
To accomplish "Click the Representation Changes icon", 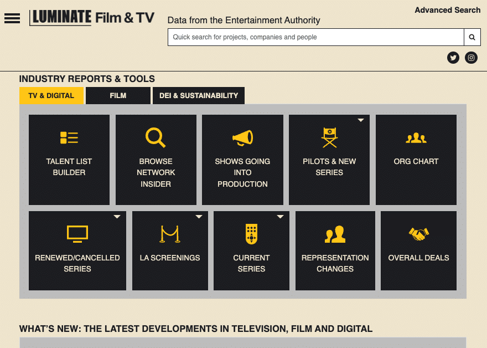I will coord(335,234).
